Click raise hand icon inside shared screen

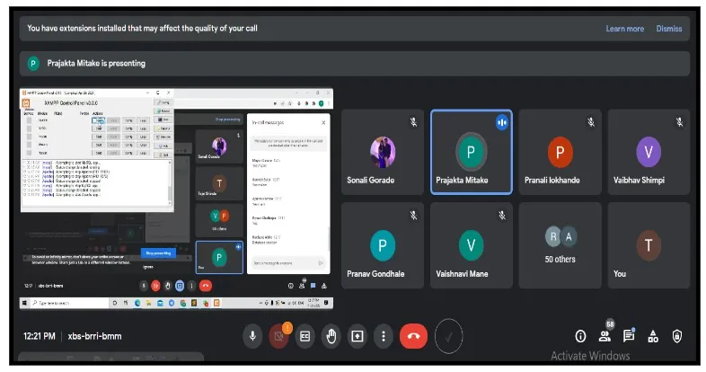(x=167, y=286)
